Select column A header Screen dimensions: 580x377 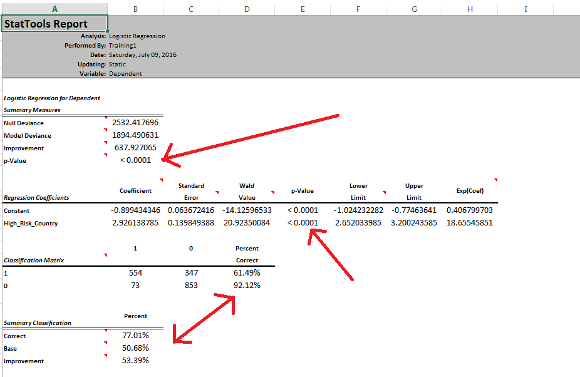coord(54,9)
